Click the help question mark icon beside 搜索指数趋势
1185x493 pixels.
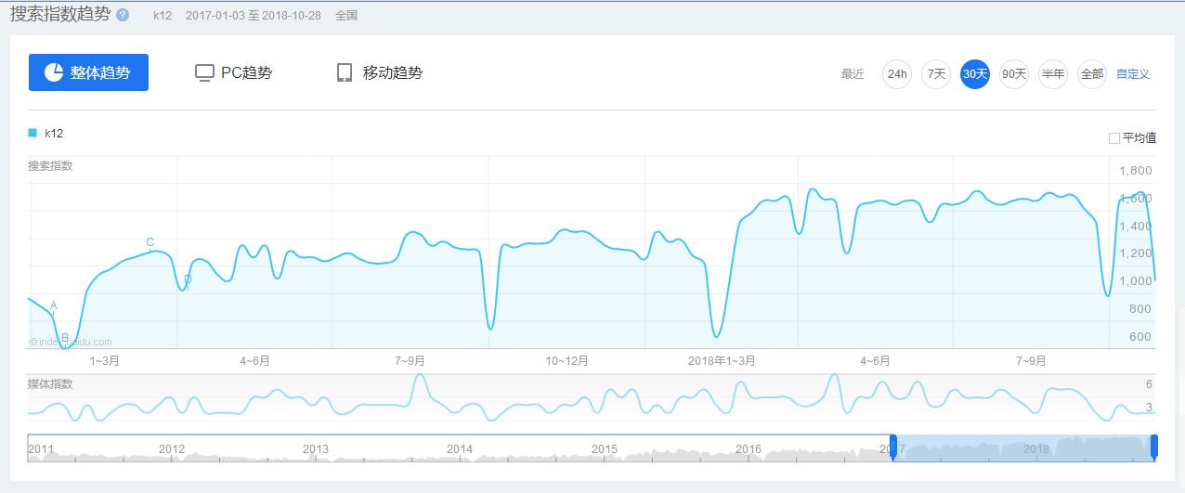pyautogui.click(x=123, y=15)
